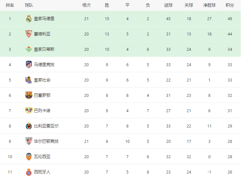Image resolution: width=251 pixels, height=177 pixels.
Task: Open team link 皇家马德里
Action: click(44, 19)
